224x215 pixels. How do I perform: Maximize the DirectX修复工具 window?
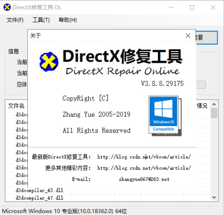coord(192,7)
